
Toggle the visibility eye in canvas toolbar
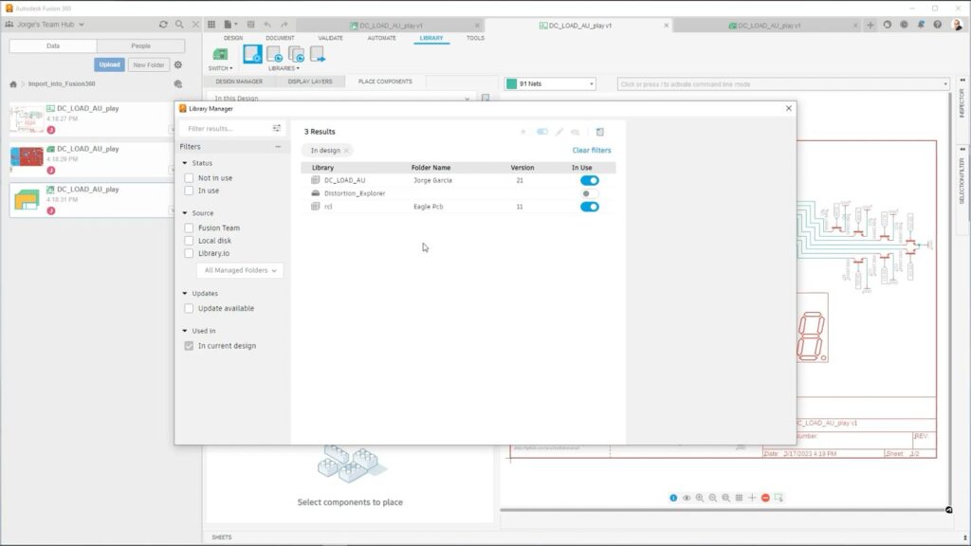(x=687, y=498)
